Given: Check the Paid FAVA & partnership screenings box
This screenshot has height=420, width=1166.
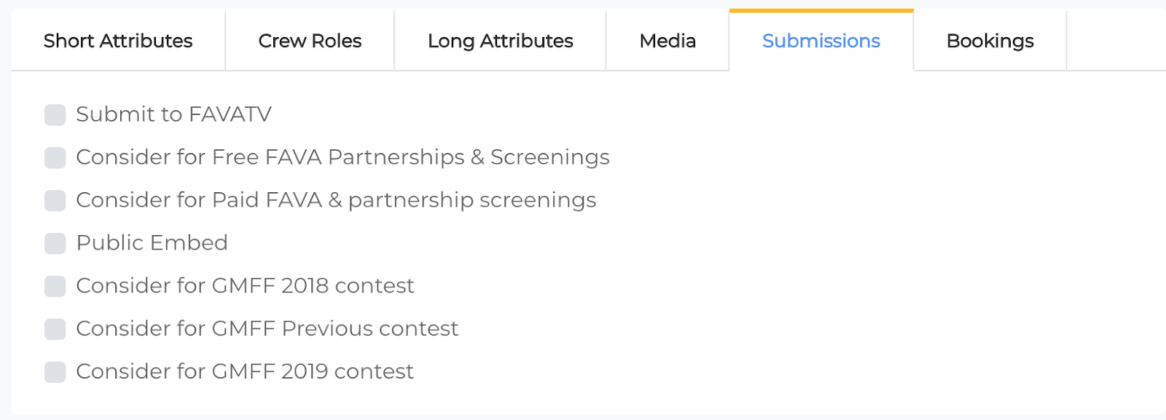Looking at the screenshot, I should pos(55,201).
